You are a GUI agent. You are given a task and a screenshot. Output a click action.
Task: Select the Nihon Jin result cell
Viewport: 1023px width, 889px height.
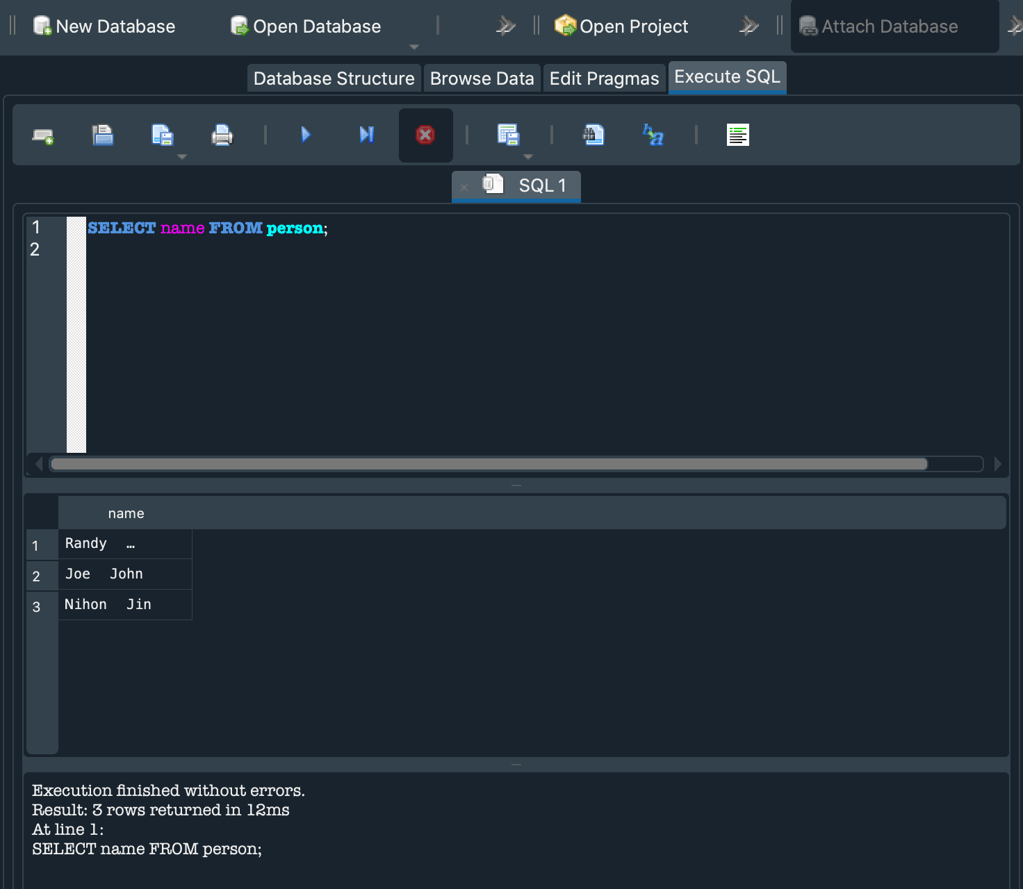coord(125,605)
